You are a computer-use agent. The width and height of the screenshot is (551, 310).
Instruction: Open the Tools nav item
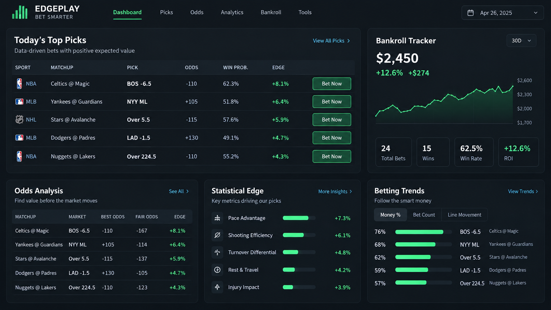pos(305,12)
